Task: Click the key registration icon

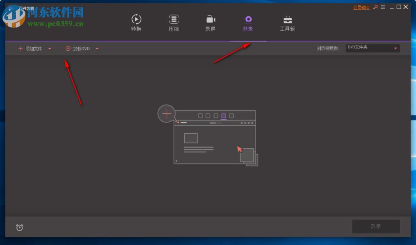Action: coord(375,7)
